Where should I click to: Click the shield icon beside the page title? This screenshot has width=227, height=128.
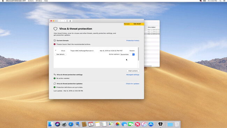click(56, 29)
